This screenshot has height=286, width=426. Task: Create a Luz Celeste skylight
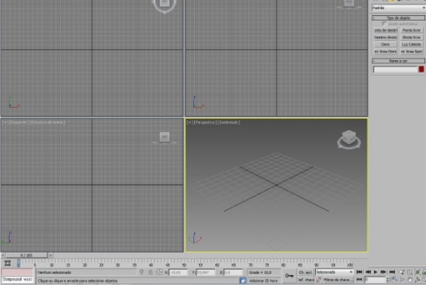[x=411, y=44]
